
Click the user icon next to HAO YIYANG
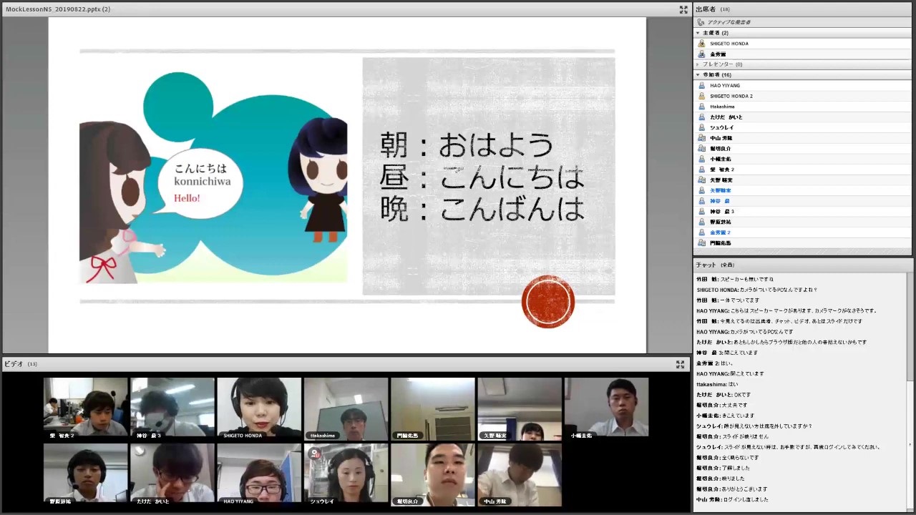coord(701,86)
